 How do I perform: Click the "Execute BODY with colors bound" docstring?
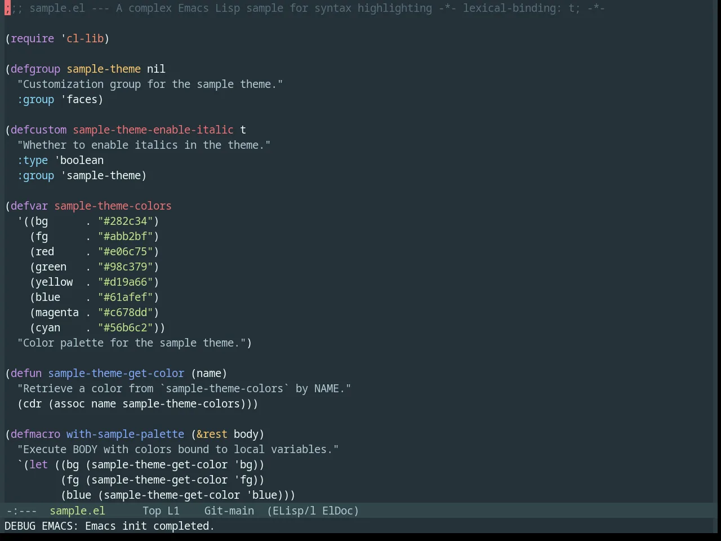178,449
